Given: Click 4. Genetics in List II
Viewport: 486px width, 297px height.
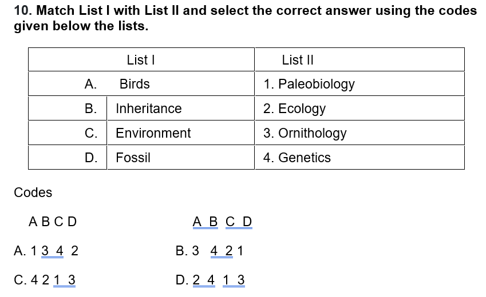Looking at the screenshot, I should point(297,158).
